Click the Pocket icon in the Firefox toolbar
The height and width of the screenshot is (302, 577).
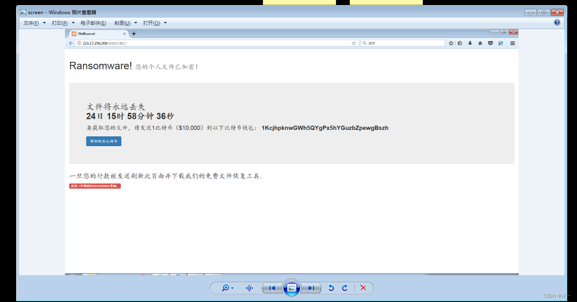[x=490, y=43]
